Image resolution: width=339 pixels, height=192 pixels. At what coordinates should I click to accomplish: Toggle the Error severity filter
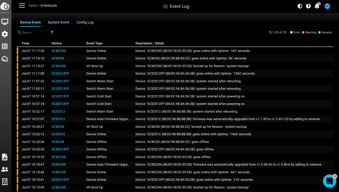(295, 32)
